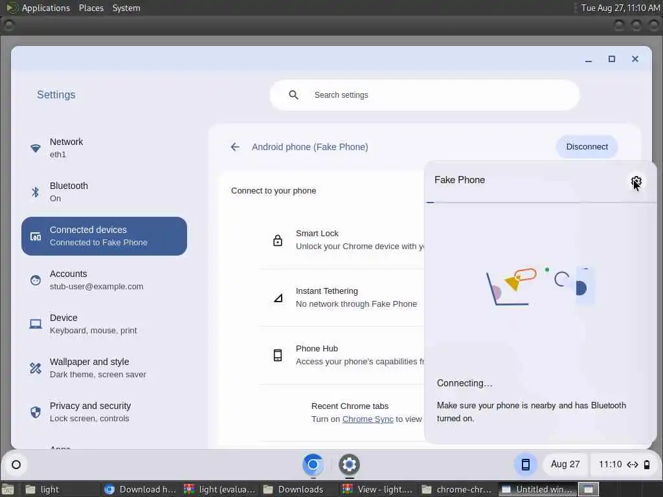Select Device in settings sidebar

point(104,324)
